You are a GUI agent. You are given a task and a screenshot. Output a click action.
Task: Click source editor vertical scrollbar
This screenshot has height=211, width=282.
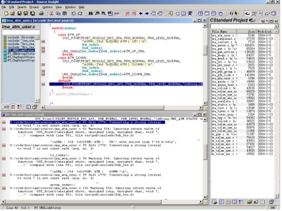(205, 64)
